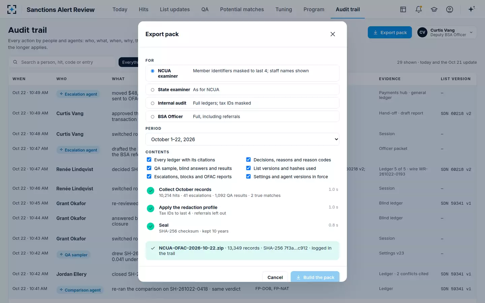Screen dimensions: 485x303
Task: Click the Jordan Ellery row name
Action: pos(71,274)
